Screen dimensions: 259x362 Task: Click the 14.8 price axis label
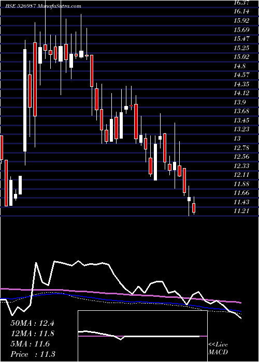(x=239, y=66)
